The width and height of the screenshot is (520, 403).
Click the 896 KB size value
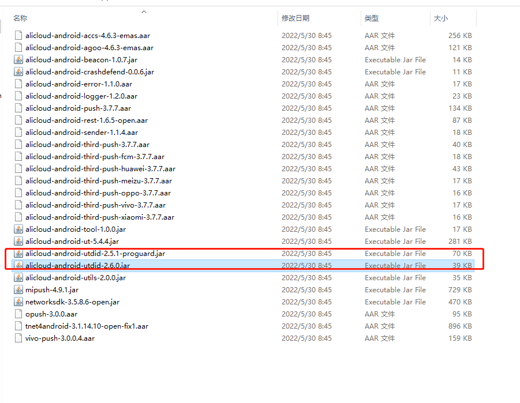[x=460, y=326]
